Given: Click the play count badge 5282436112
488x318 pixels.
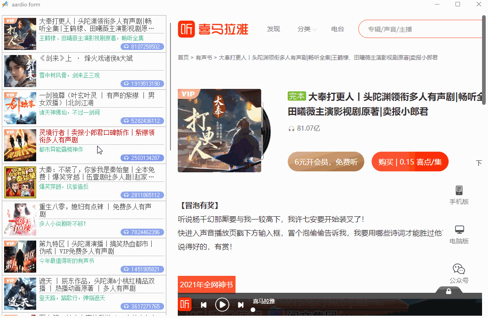Looking at the screenshot, I should tap(142, 121).
